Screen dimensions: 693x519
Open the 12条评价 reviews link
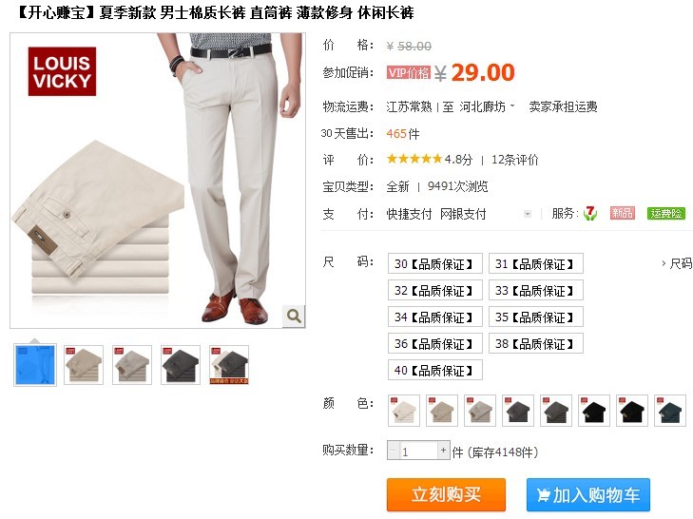pos(515,160)
